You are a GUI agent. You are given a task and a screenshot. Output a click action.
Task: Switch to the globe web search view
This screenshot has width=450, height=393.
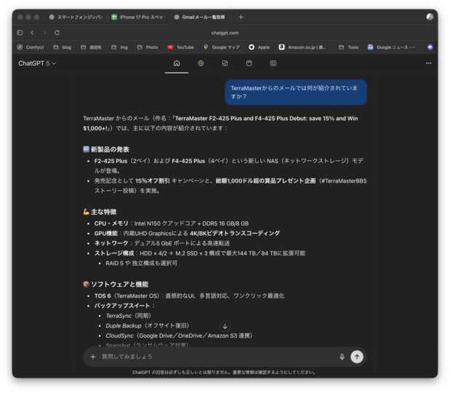[x=201, y=63]
